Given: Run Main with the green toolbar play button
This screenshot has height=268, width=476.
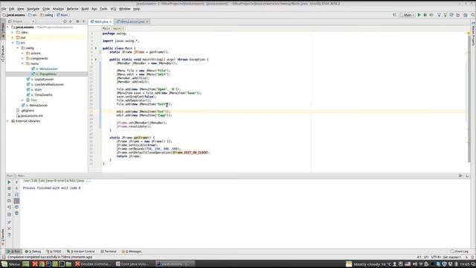Looking at the screenshot, I should pos(419,15).
